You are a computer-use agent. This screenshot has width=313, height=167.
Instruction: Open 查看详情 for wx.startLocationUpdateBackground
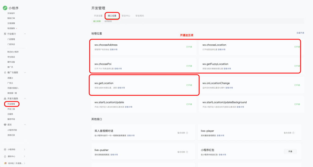240,107
